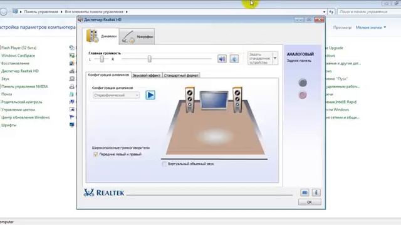Click the pink analog jack
401x225 pixels.
tap(303, 95)
